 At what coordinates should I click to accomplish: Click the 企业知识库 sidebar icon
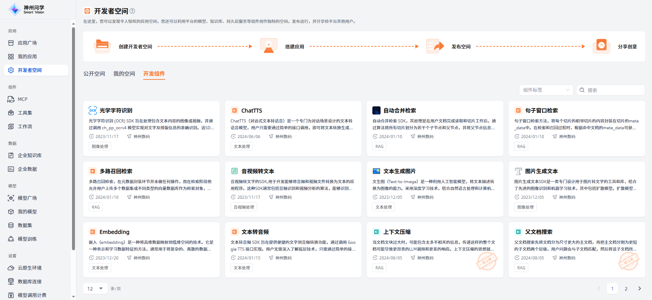(11, 155)
